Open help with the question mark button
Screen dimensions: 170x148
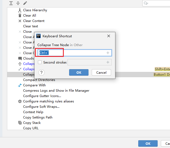pos(41,72)
